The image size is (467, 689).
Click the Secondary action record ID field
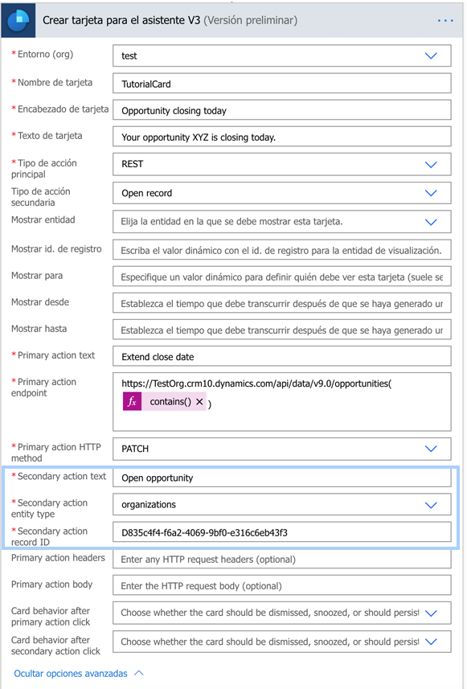tap(281, 532)
